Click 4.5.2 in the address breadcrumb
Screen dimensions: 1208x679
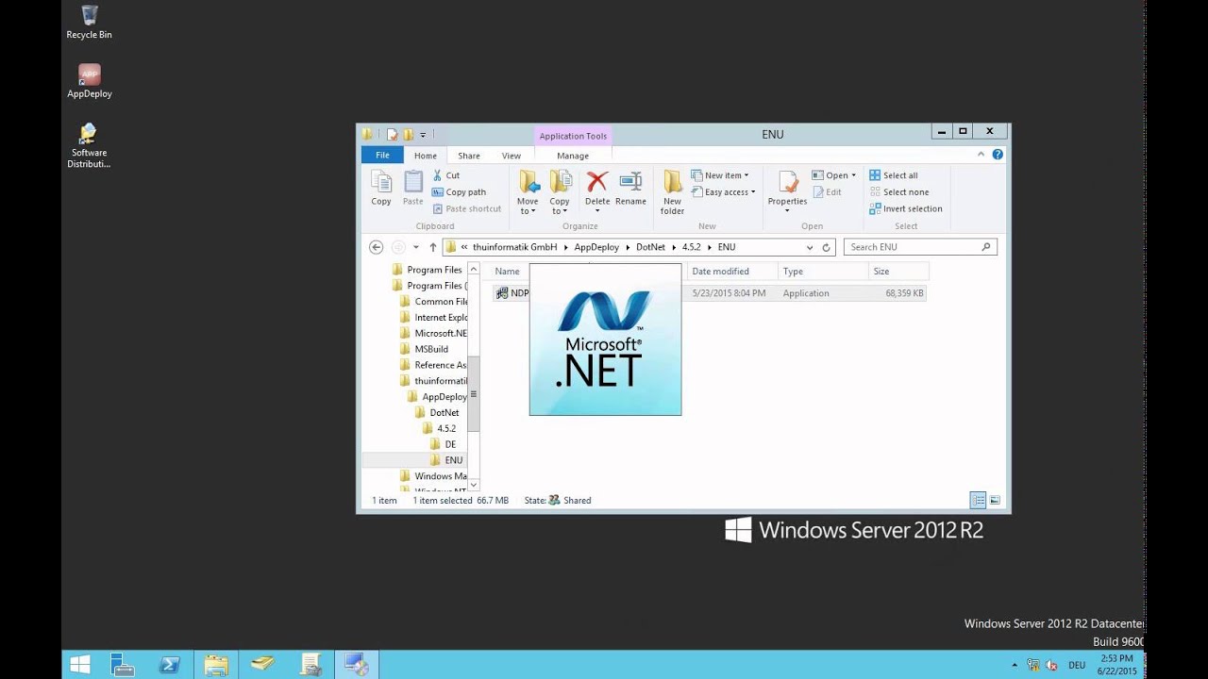[x=692, y=247]
